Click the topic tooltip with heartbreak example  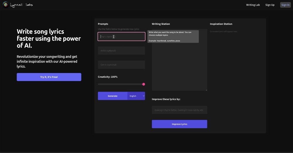coord(173,36)
